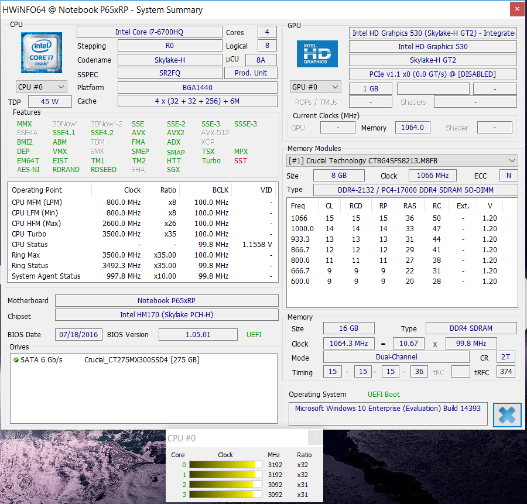Select the CPU HFM (Max) row
The image size is (527, 504).
(x=143, y=224)
